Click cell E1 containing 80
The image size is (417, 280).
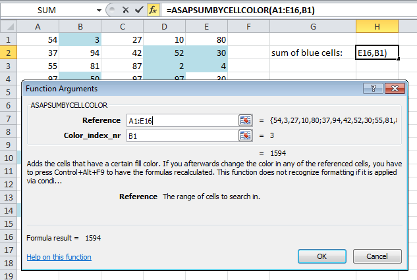pos(206,39)
